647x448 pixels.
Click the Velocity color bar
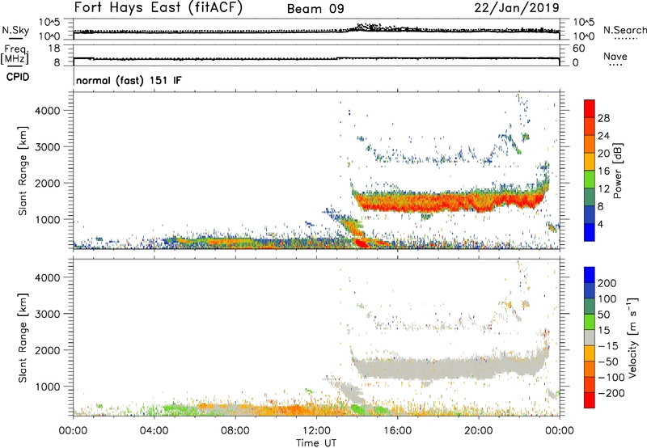[590, 337]
